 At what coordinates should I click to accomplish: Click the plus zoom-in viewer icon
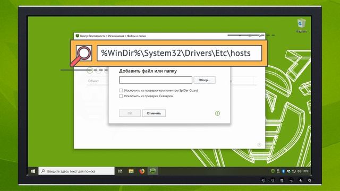click(300, 180)
